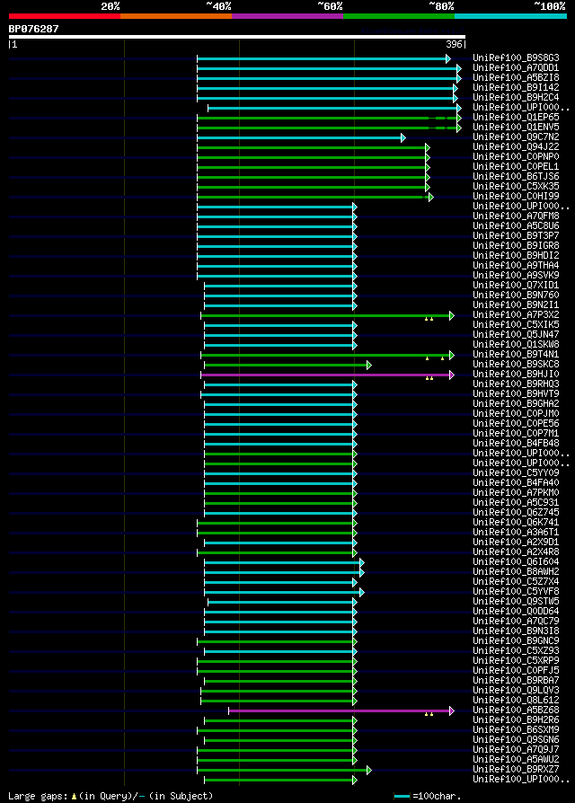This screenshot has height=803, width=575.
Task: Select the UniRef100_C0PNP0 label
Action: [516, 156]
